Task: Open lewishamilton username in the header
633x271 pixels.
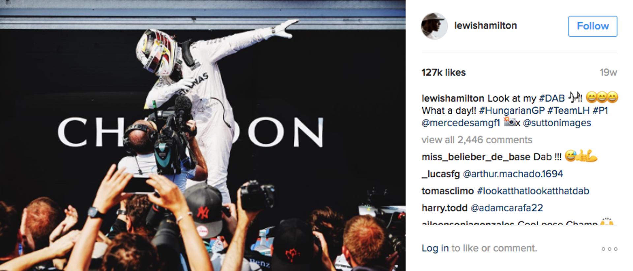Action: (x=485, y=26)
